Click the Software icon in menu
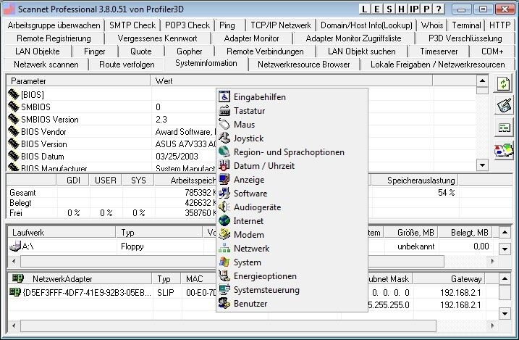This screenshot has height=340, width=519. (224, 193)
